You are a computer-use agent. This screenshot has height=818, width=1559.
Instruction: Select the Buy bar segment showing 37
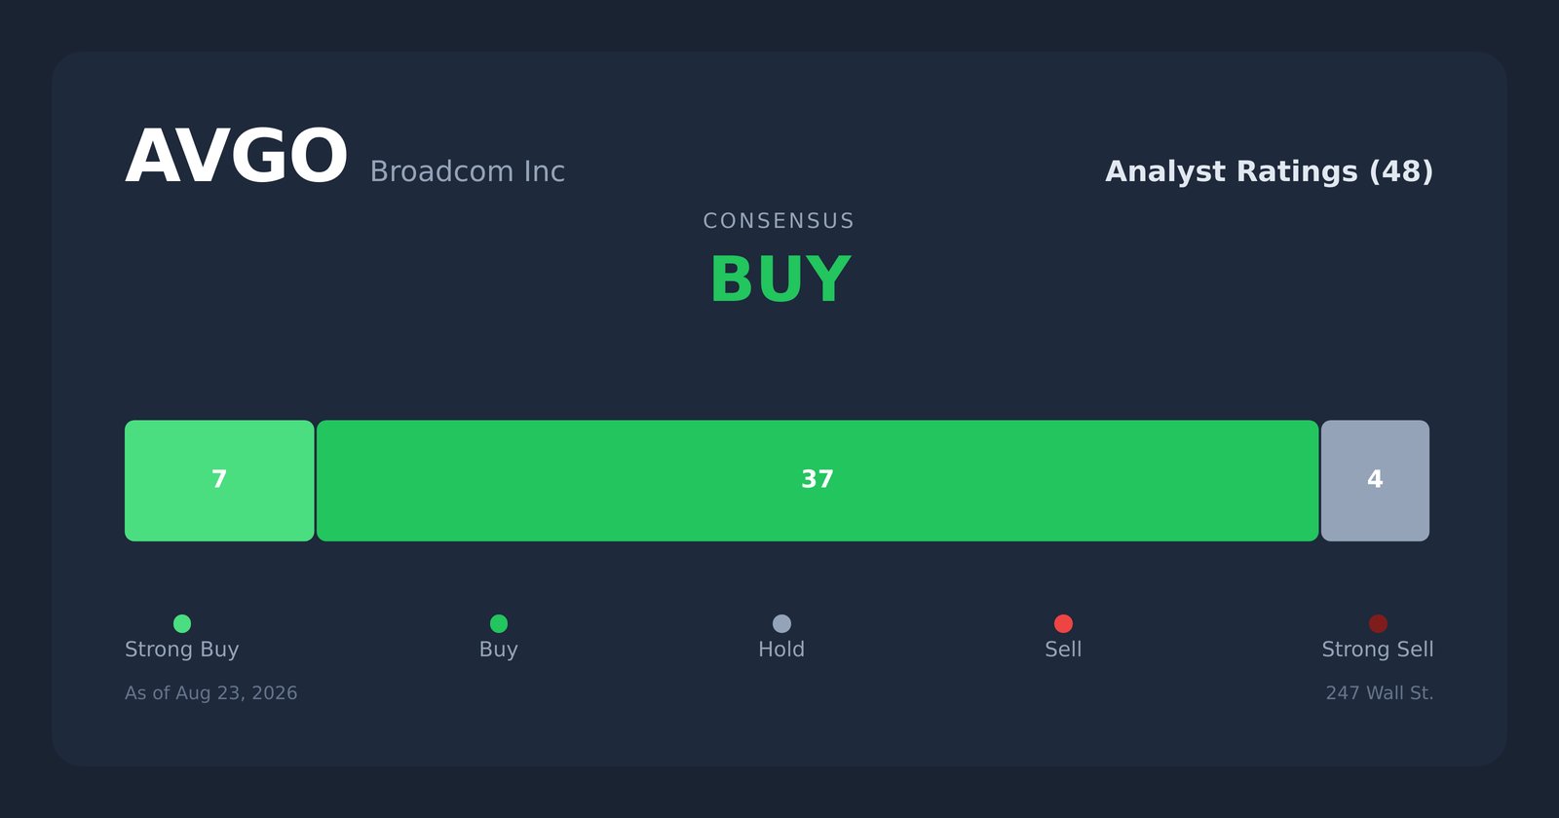tap(818, 481)
